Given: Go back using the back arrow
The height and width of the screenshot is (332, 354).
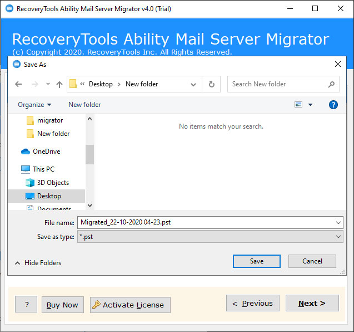Looking at the screenshot, I should pyautogui.click(x=18, y=84).
